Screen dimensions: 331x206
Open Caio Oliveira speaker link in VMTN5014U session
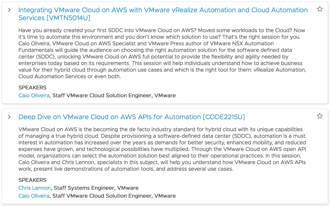(x=34, y=95)
